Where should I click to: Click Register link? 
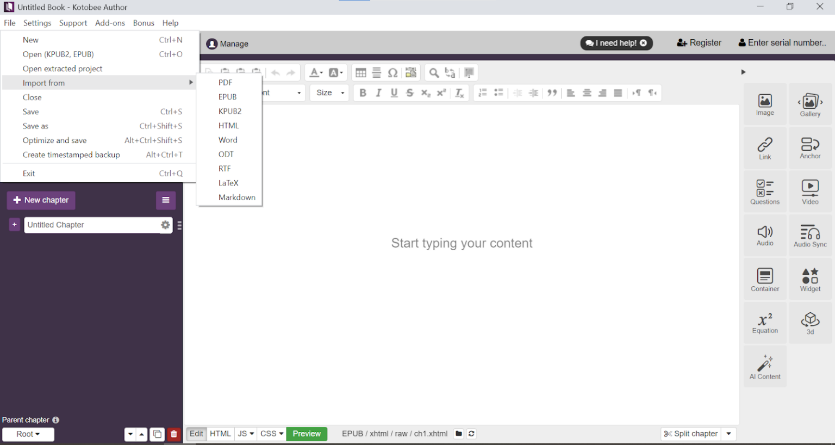(x=699, y=43)
